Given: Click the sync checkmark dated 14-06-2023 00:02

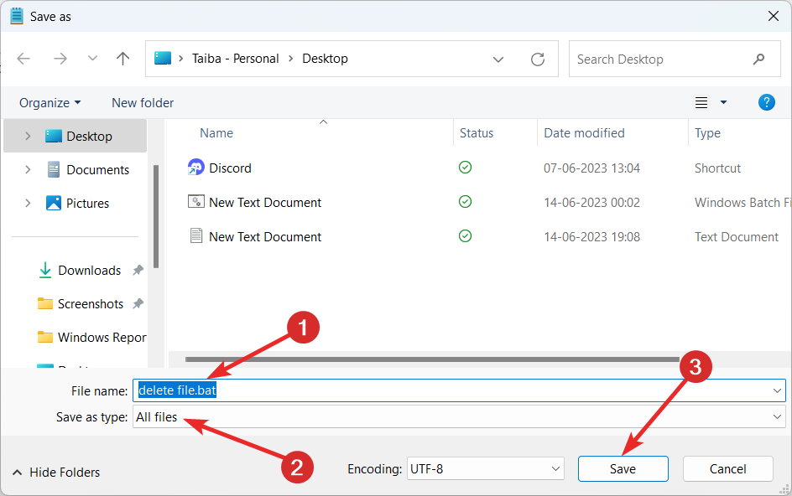Looking at the screenshot, I should (x=465, y=202).
